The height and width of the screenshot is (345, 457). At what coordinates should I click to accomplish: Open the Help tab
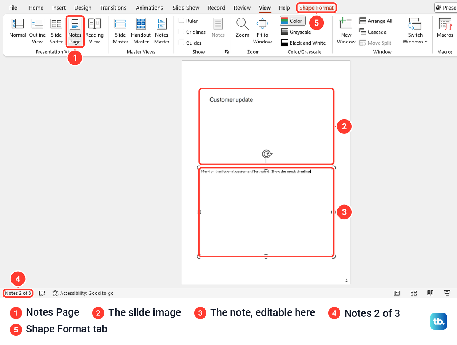pos(284,8)
